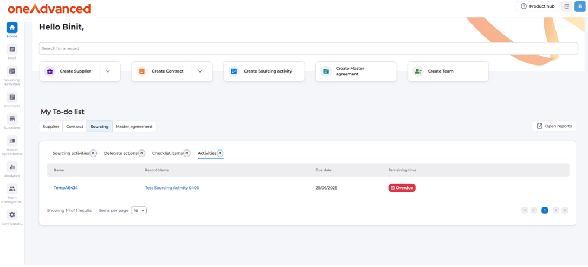Switch to the Contract tab

[75, 126]
